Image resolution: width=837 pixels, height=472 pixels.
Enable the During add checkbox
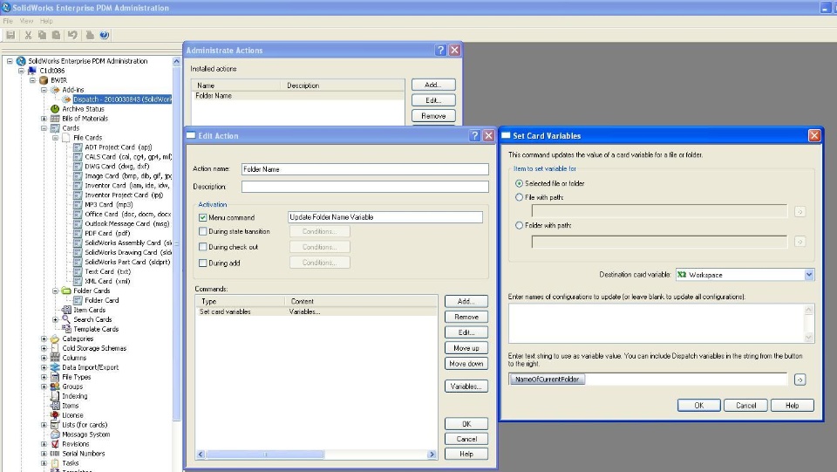(x=202, y=263)
